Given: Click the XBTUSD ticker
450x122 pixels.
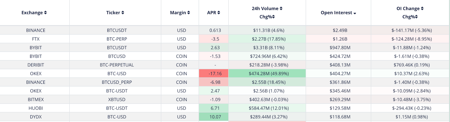Looking at the screenshot, I should [x=117, y=100].
